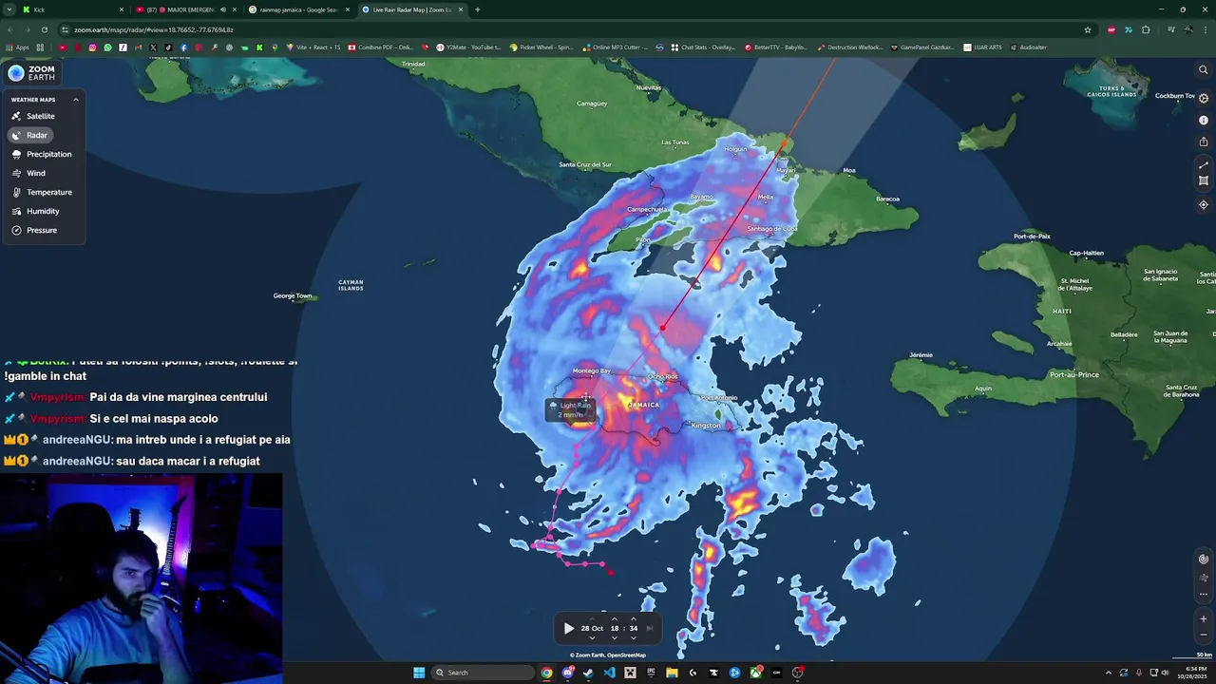Select the Radar weather map
The image size is (1216, 684).
[30, 135]
